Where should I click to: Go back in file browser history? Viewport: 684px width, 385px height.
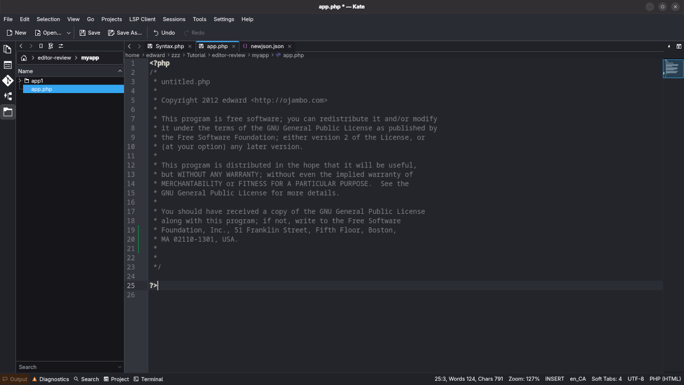(x=21, y=46)
